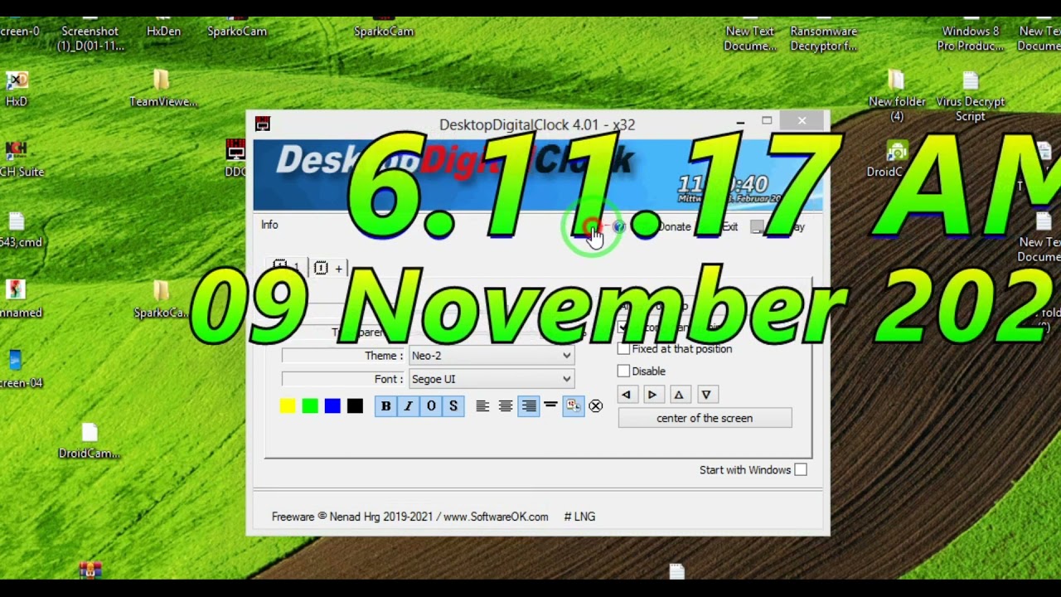This screenshot has height=597, width=1061.
Task: Toggle the Outline 'O' style button
Action: click(431, 406)
